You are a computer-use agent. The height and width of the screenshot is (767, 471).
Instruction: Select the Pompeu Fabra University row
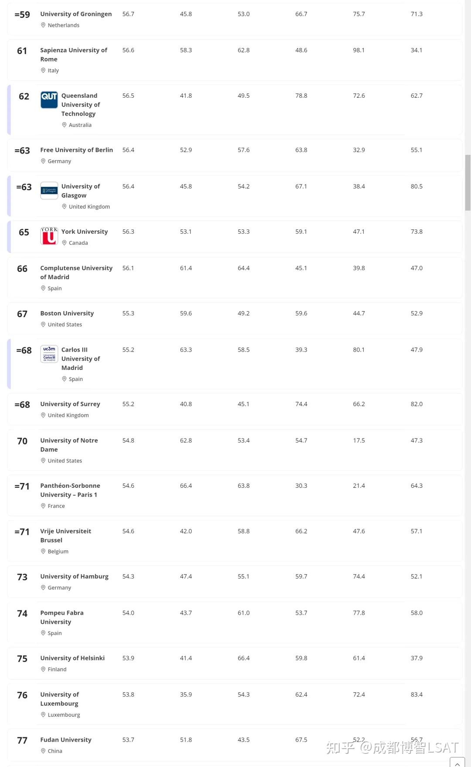[235, 622]
